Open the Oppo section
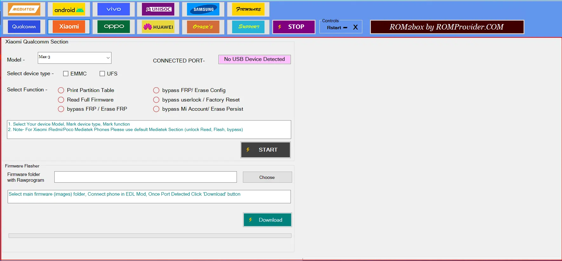Image resolution: width=562 pixels, height=261 pixels. click(114, 27)
